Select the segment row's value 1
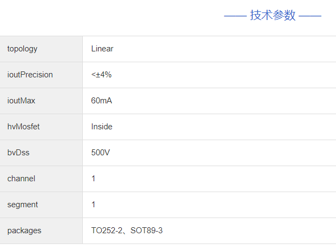This screenshot has width=336, height=250. point(94,205)
